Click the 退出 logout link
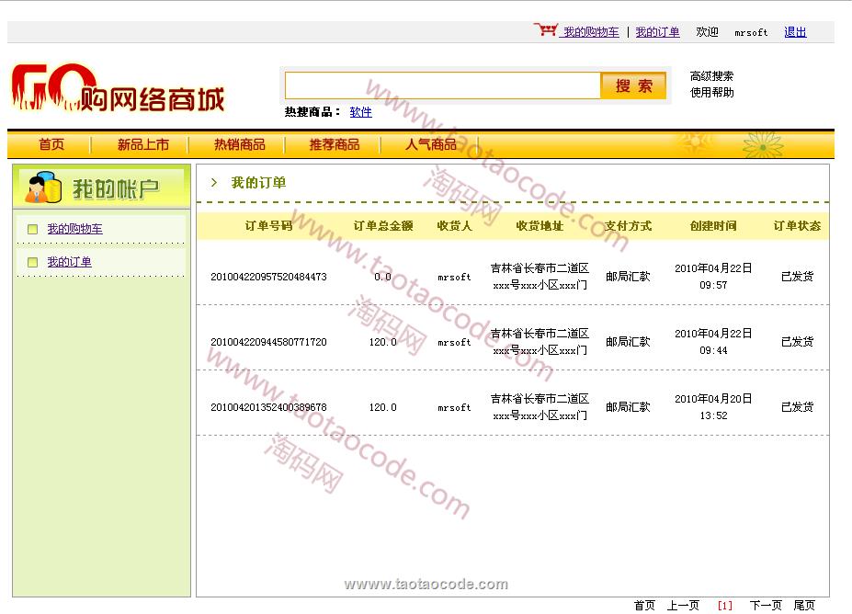The image size is (852, 614). pos(795,32)
